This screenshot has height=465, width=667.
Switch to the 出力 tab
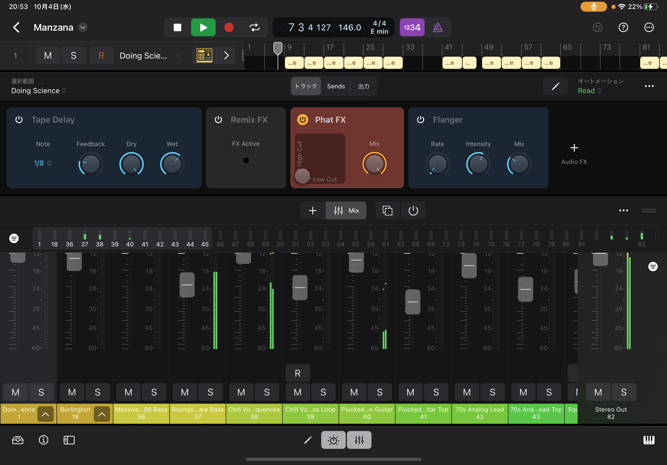364,86
